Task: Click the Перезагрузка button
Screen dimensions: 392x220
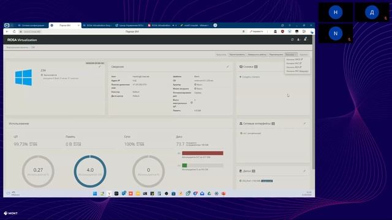Action: click(x=276, y=54)
